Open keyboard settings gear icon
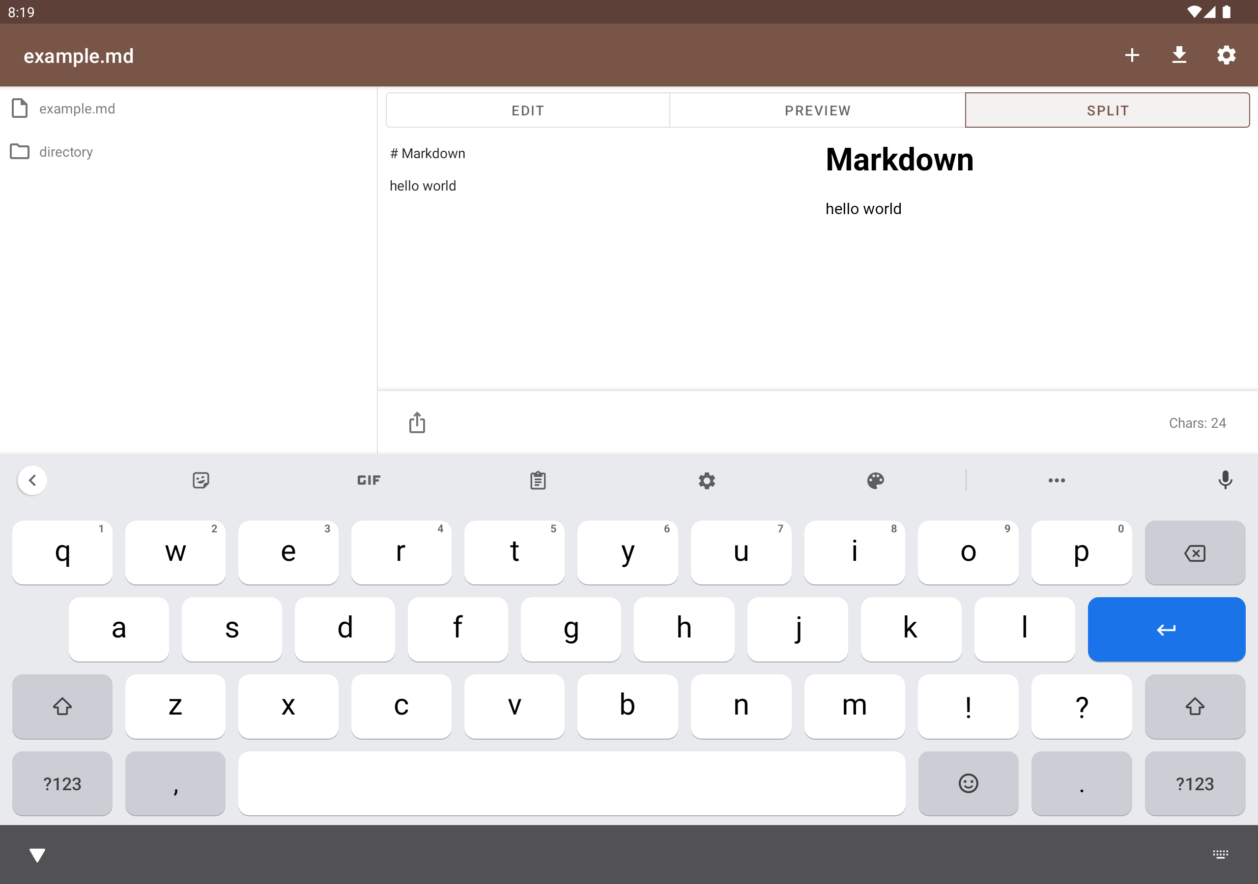This screenshot has width=1258, height=884. (706, 480)
